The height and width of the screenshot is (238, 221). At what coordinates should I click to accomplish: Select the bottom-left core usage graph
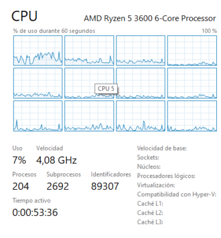pos(37,116)
